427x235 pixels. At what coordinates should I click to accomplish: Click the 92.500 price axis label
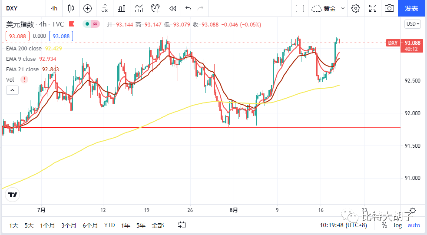coord(412,81)
